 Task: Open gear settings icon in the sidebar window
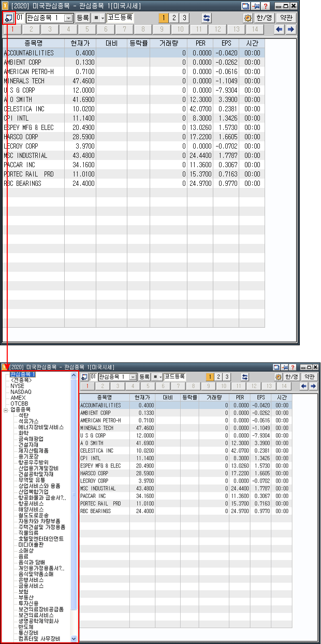pos(278,377)
